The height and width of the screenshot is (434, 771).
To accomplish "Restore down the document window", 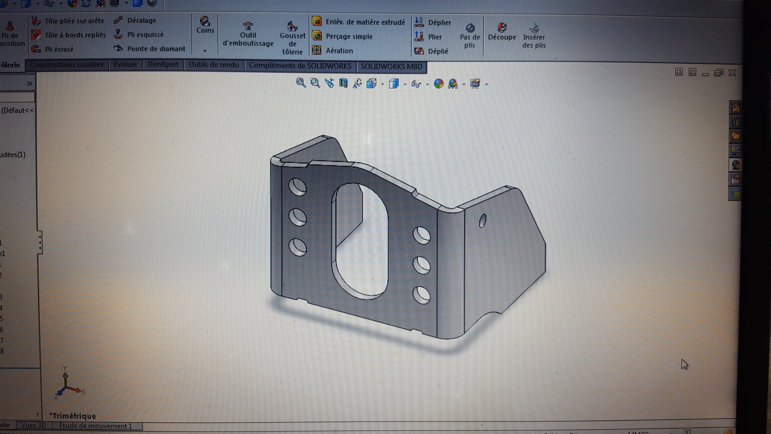I will coord(719,72).
